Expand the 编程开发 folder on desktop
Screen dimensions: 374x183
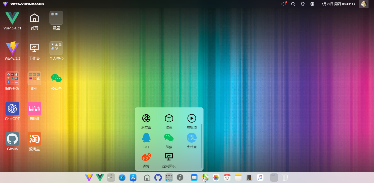[x=12, y=78]
